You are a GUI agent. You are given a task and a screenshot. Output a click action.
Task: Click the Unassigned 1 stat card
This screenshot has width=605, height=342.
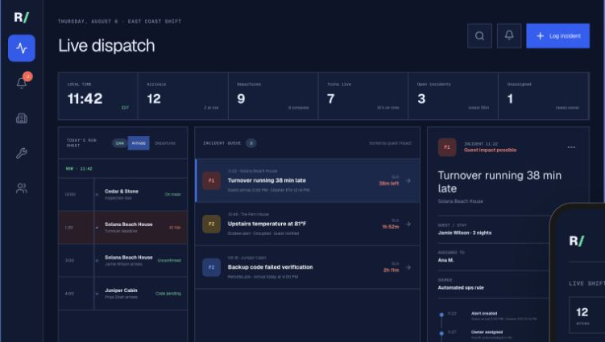tap(544, 96)
